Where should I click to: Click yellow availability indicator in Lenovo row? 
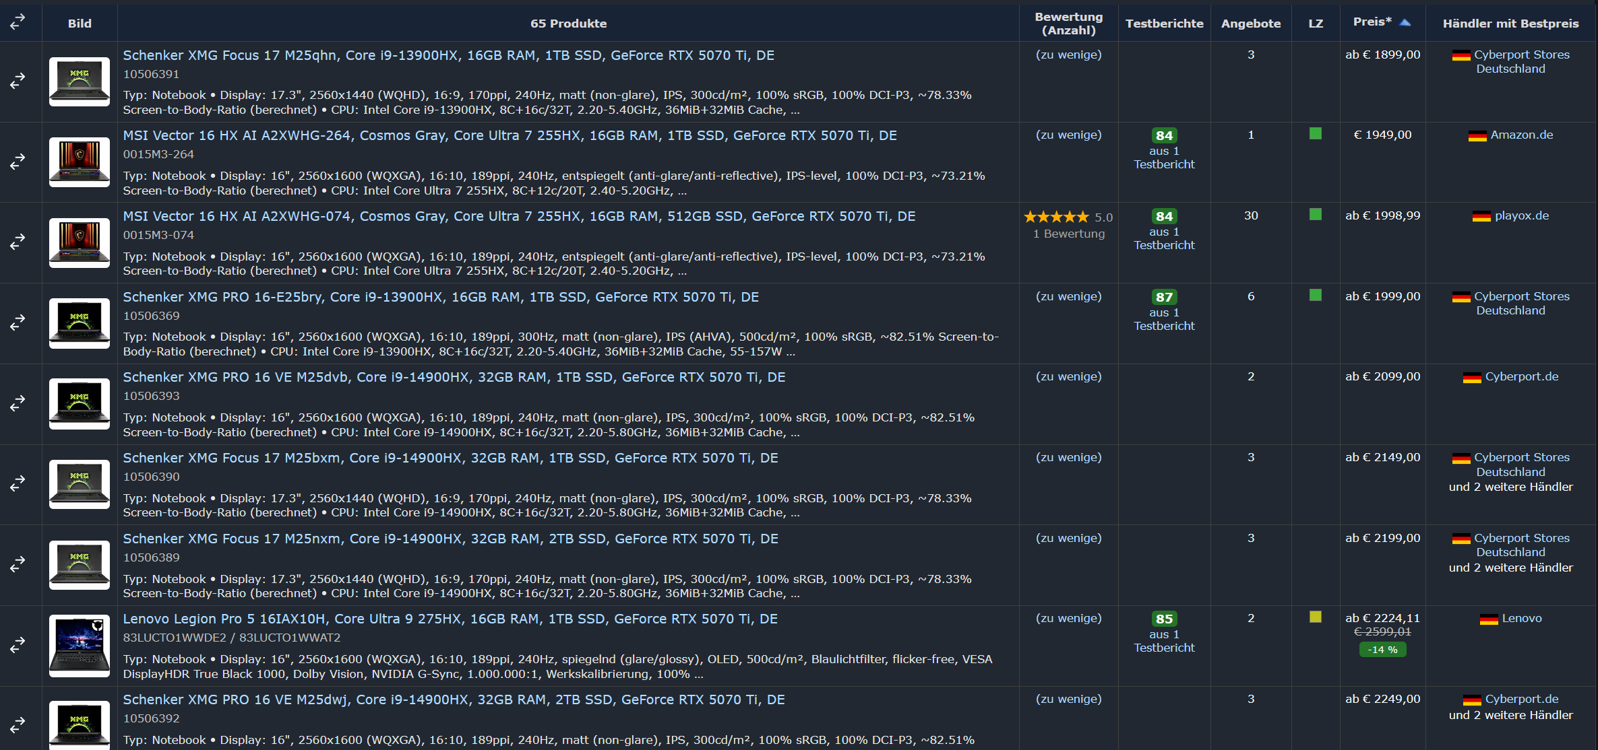(1315, 617)
